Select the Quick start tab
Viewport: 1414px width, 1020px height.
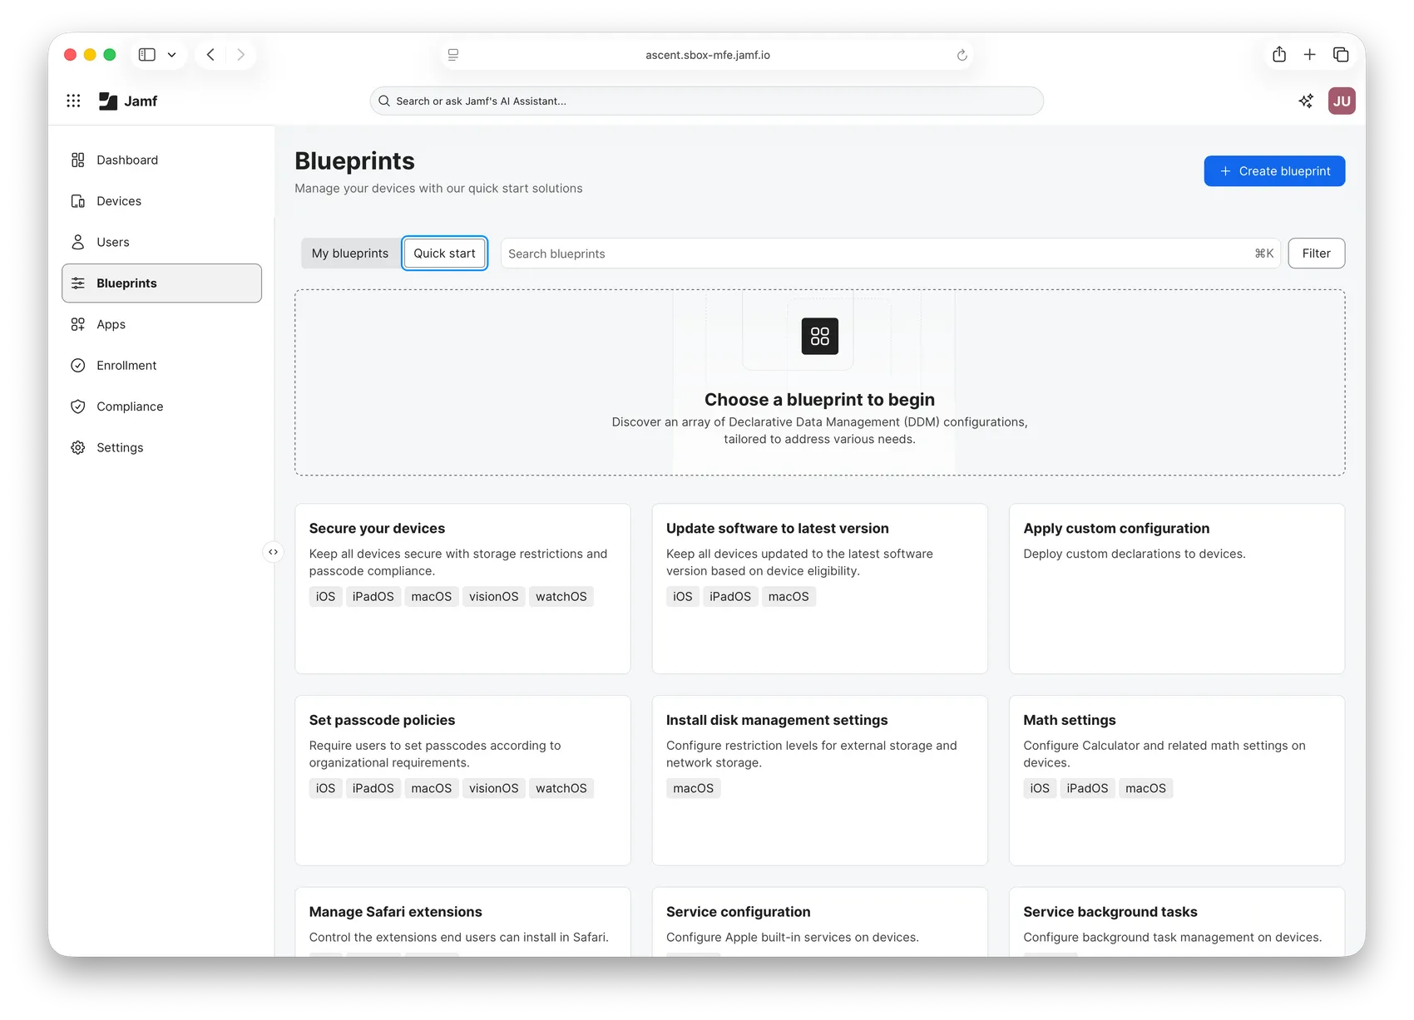(444, 254)
